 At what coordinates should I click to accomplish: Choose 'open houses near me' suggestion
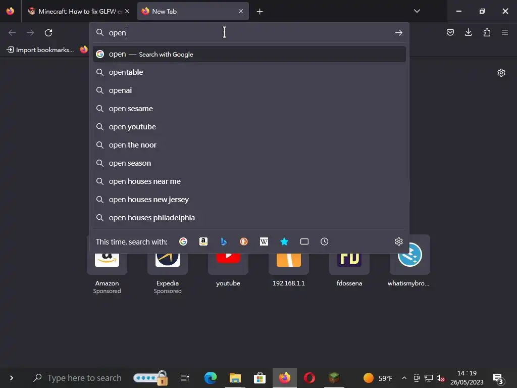249,181
